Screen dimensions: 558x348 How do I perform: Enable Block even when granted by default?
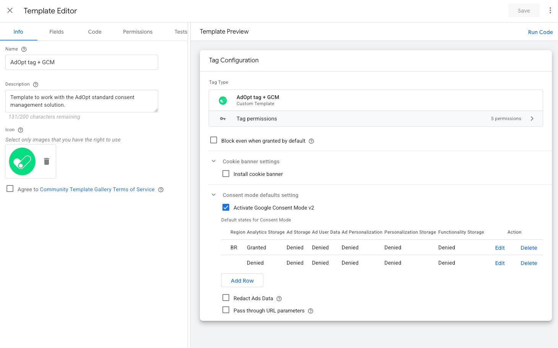pyautogui.click(x=214, y=140)
